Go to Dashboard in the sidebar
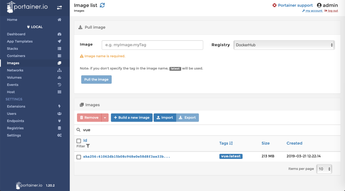The image size is (345, 191). pos(16,34)
